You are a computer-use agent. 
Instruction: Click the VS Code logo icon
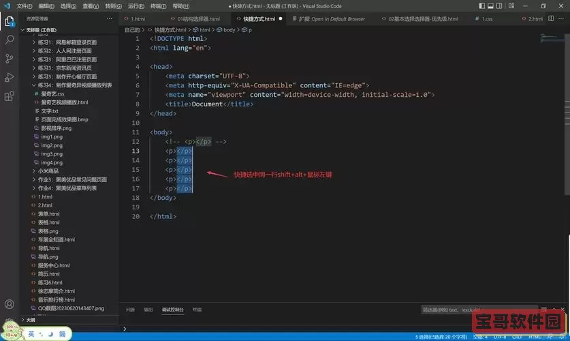[7, 6]
